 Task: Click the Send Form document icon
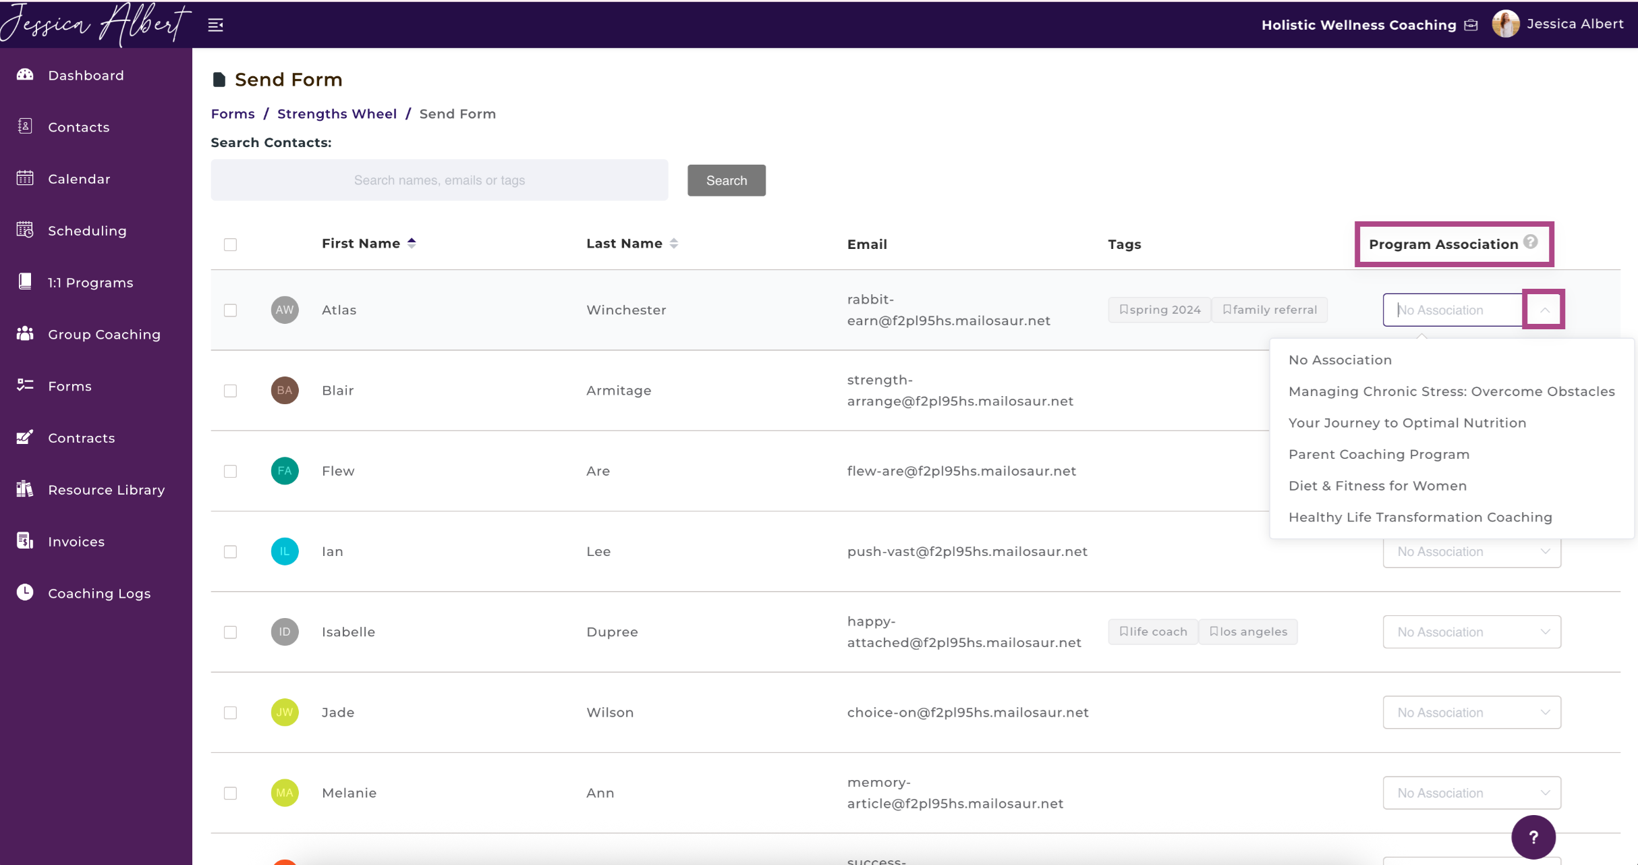click(x=219, y=80)
